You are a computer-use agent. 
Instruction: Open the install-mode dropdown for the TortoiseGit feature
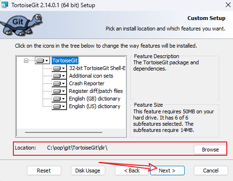coord(43,60)
